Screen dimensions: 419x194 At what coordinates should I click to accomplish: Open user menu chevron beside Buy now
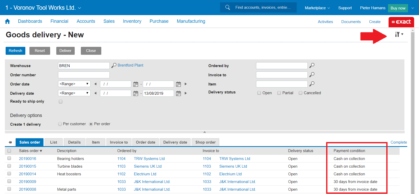tap(413, 8)
